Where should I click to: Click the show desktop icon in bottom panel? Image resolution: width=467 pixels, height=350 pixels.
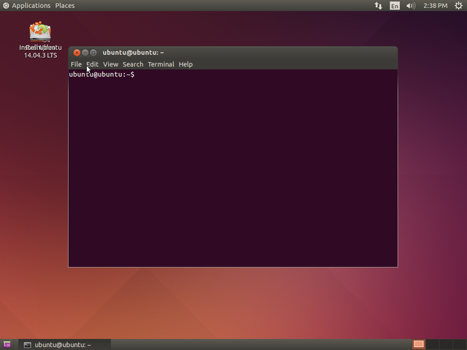(x=7, y=345)
